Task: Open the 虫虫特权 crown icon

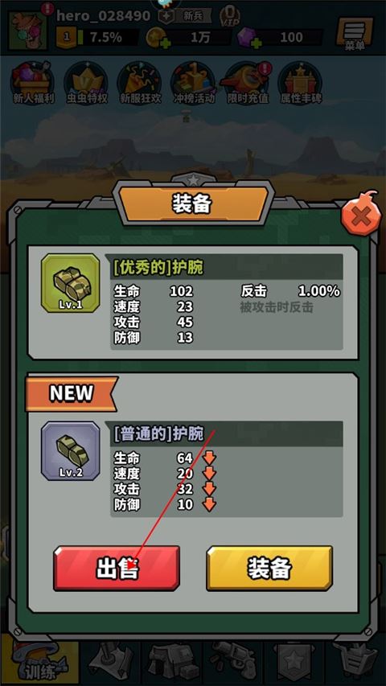Action: pos(86,83)
